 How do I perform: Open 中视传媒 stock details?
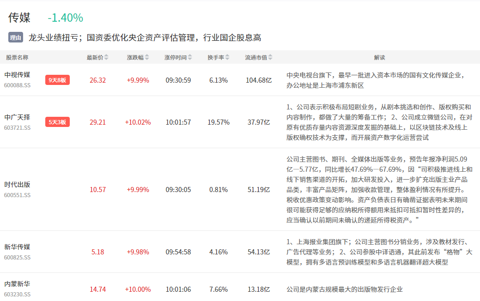point(18,75)
